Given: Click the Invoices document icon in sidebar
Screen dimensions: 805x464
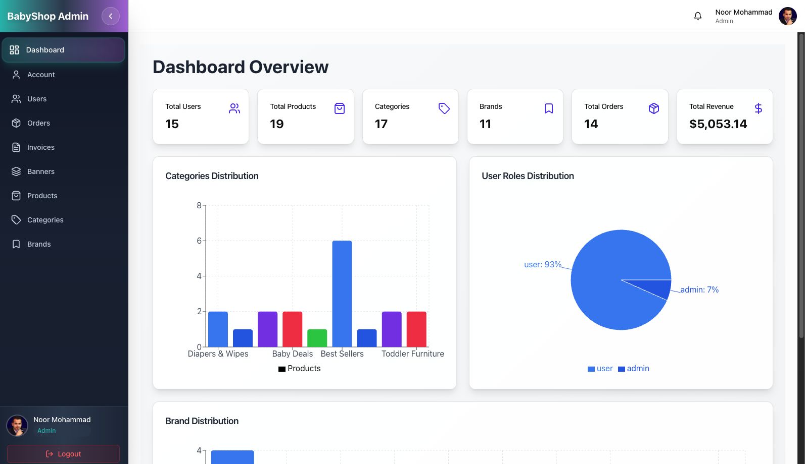Looking at the screenshot, I should 16,147.
